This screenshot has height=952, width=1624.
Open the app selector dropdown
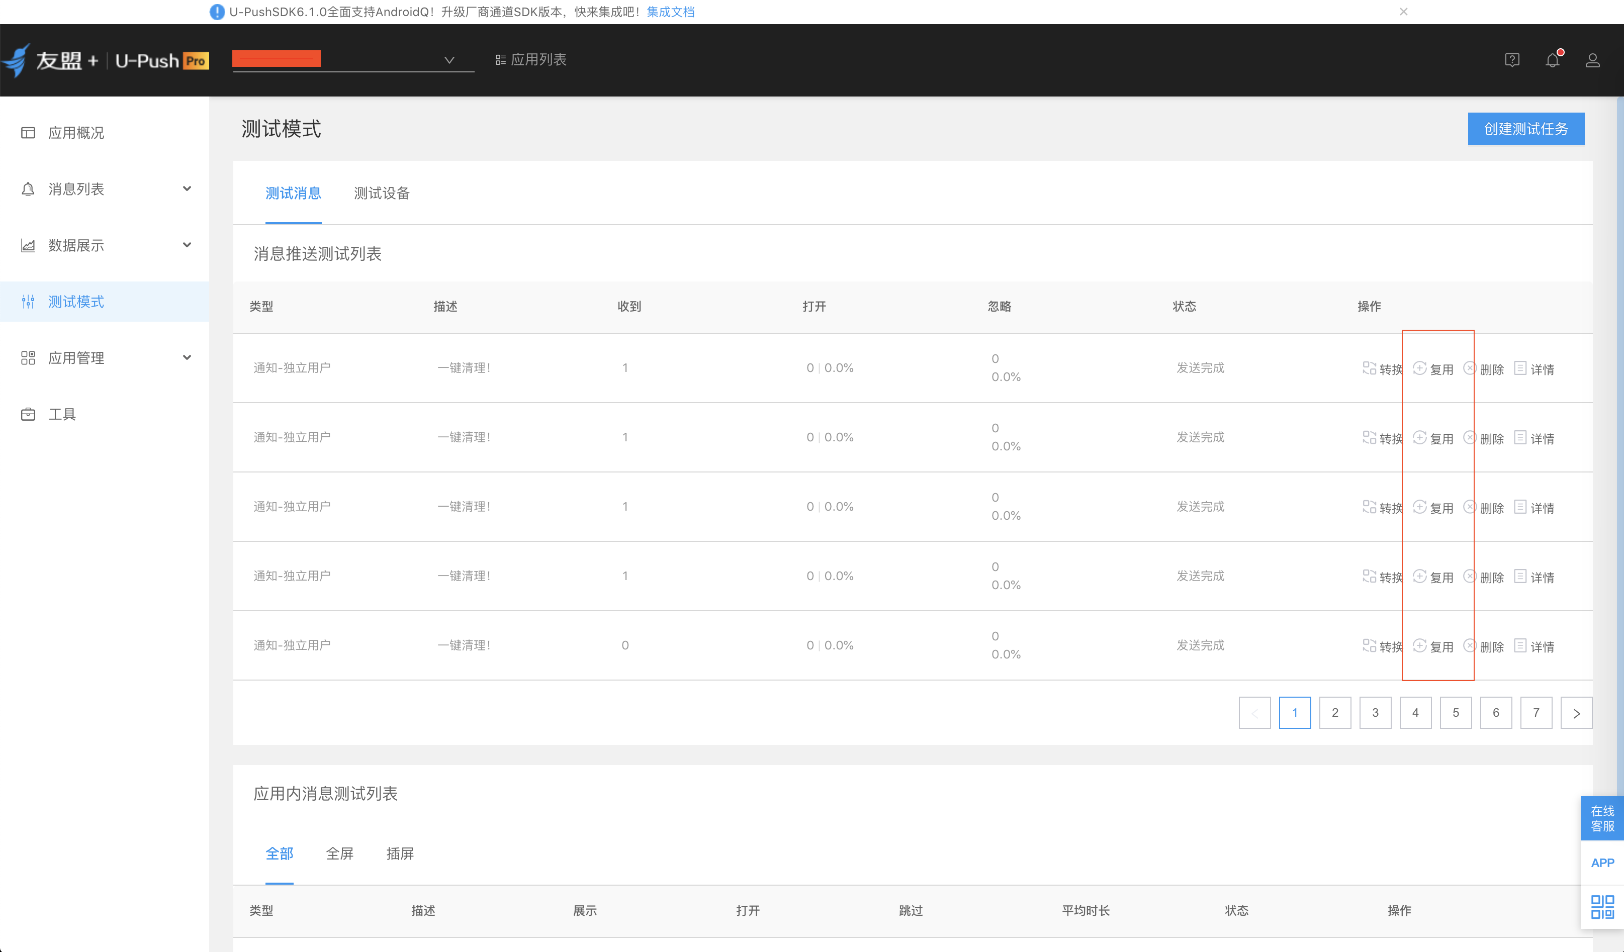point(449,60)
